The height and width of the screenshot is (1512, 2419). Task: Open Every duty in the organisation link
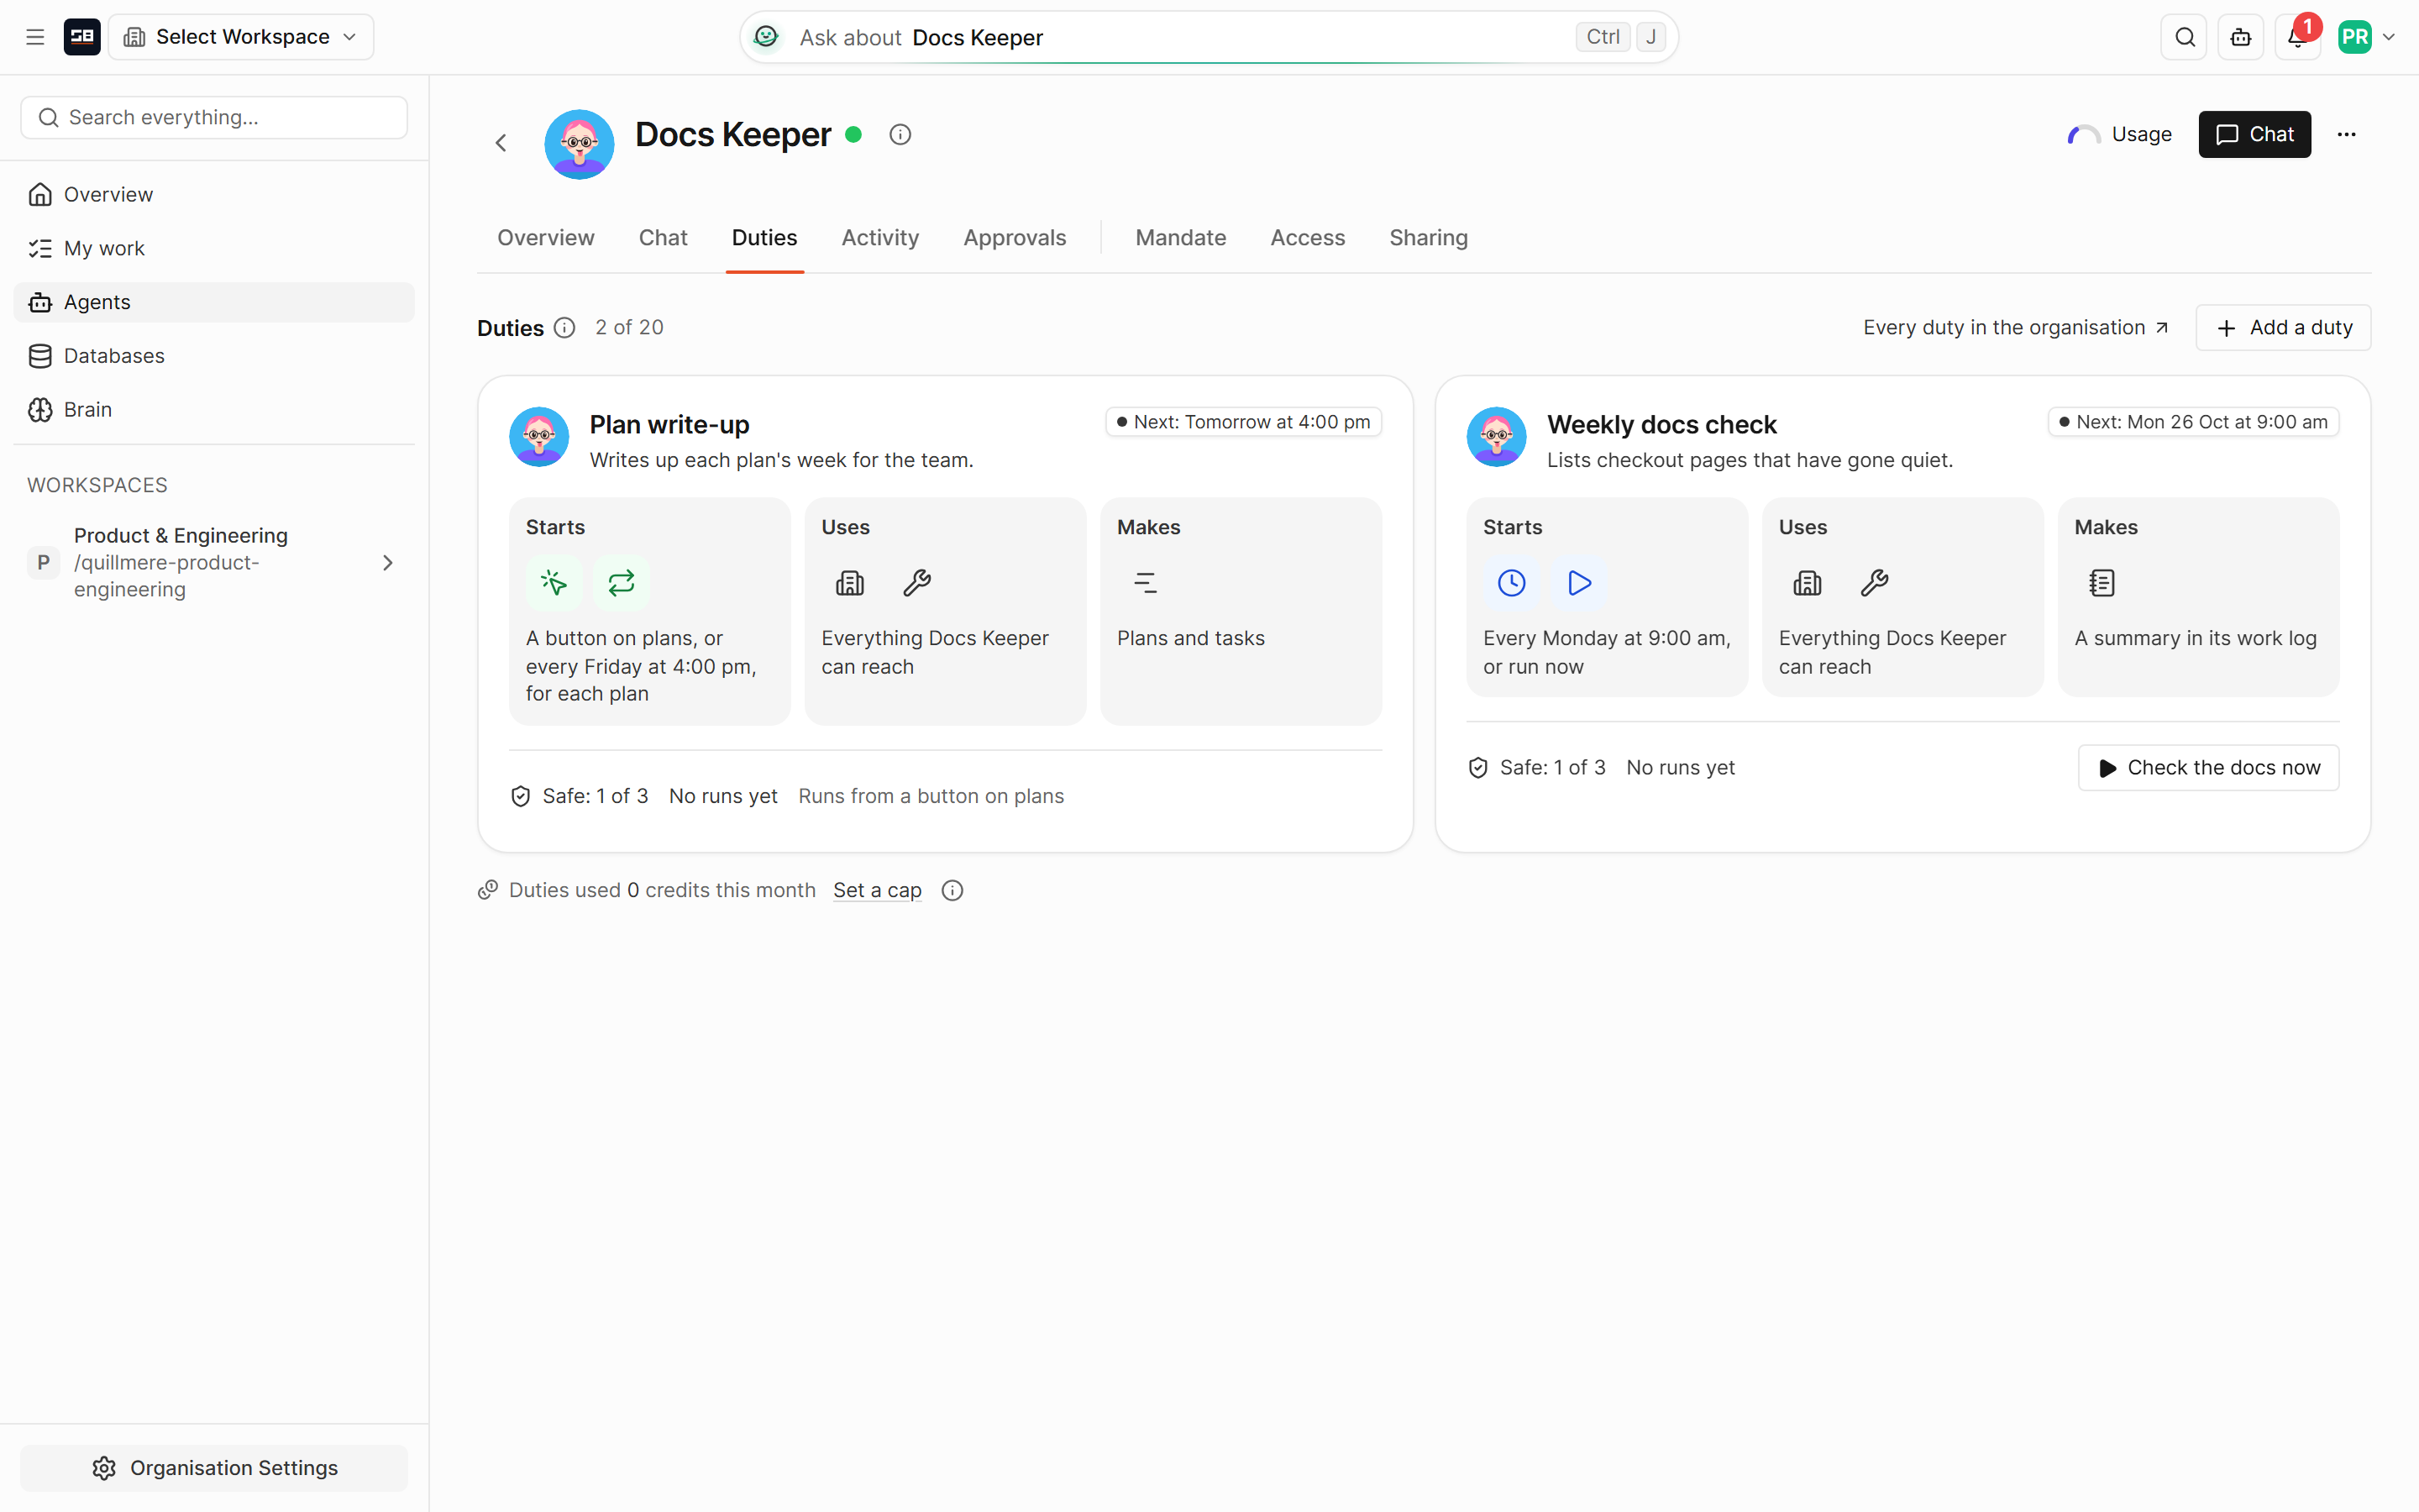(2015, 328)
